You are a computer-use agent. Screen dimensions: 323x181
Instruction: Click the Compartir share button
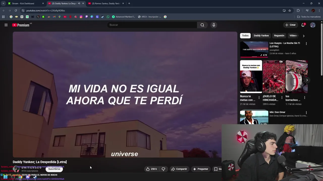pos(179,169)
